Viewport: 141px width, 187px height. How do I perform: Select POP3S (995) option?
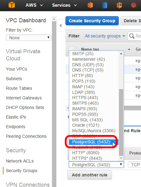94,114
